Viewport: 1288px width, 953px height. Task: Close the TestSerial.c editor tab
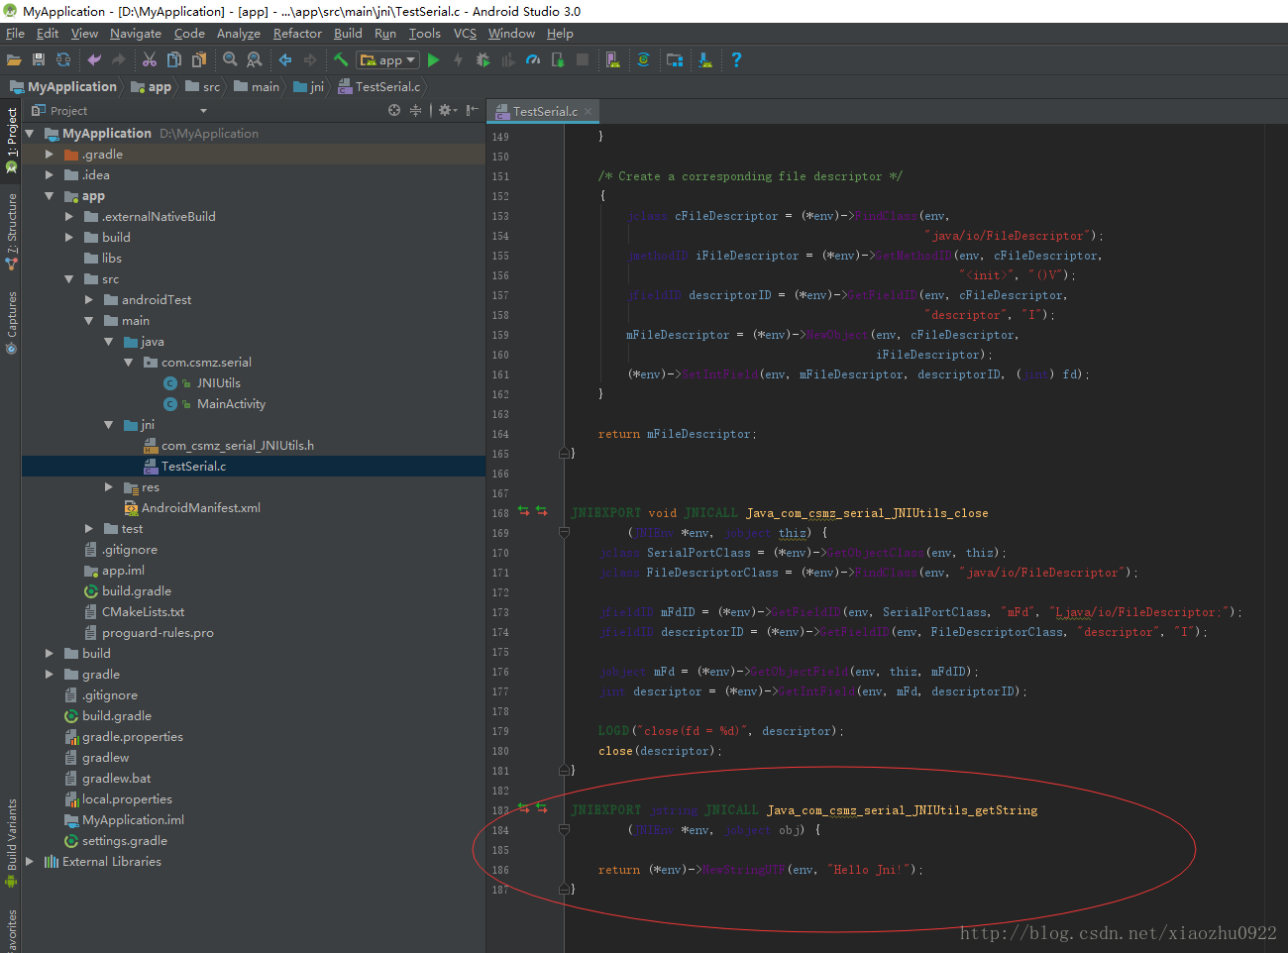tap(589, 111)
